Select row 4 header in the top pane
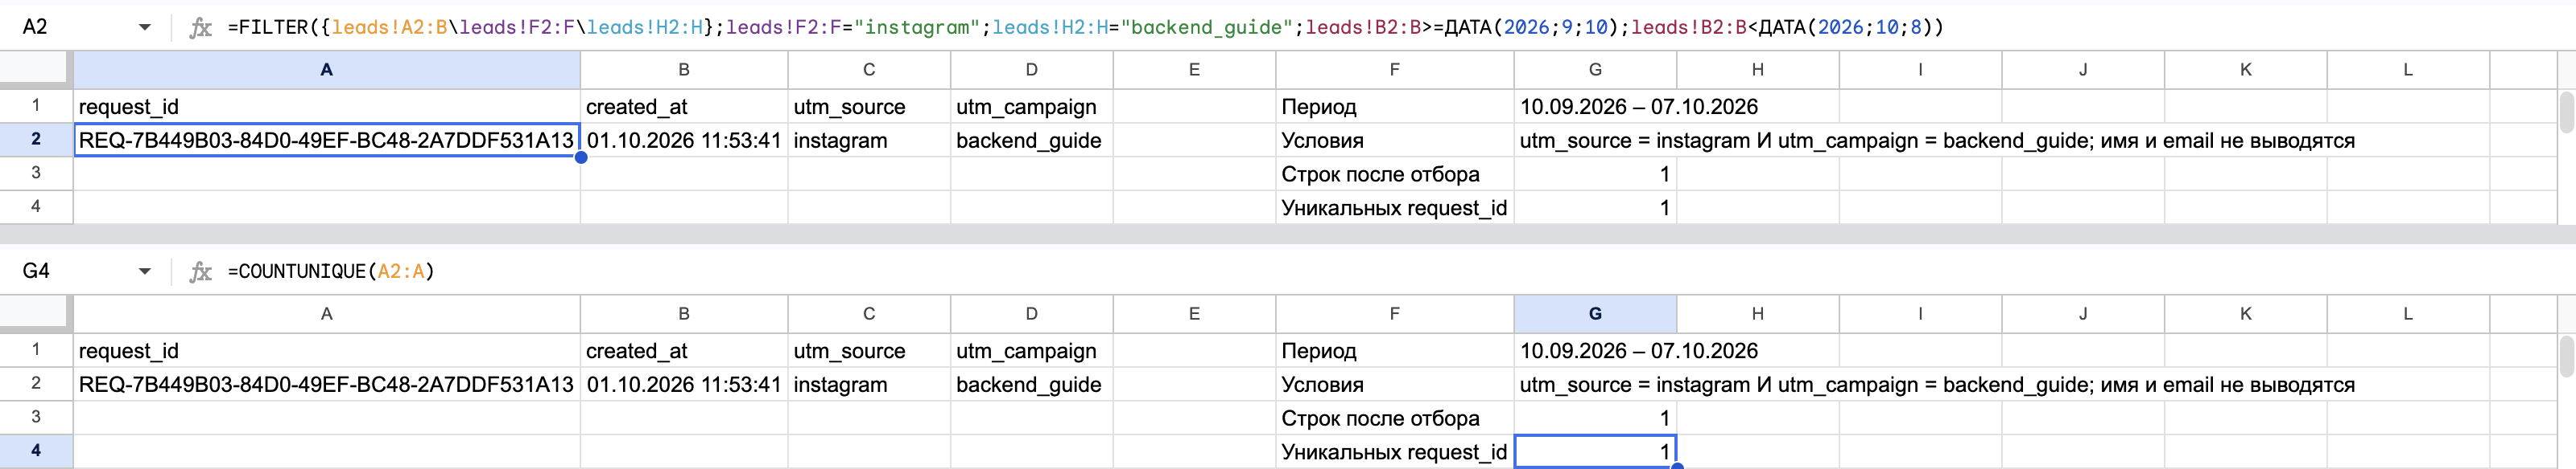Screen dimensions: 2576x469 [x=36, y=207]
